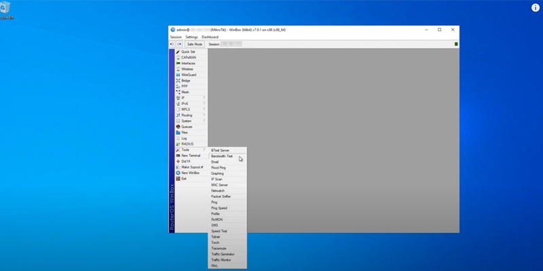Select WoL in Tools submenu
Image resolution: width=543 pixels, height=271 pixels.
point(227,266)
